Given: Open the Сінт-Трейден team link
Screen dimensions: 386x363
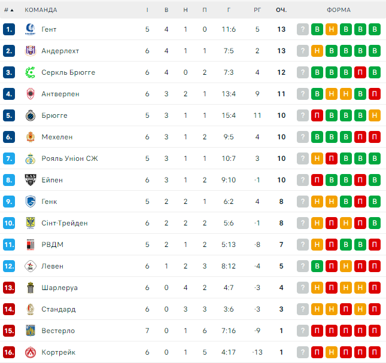Looking at the screenshot, I should (x=65, y=223).
